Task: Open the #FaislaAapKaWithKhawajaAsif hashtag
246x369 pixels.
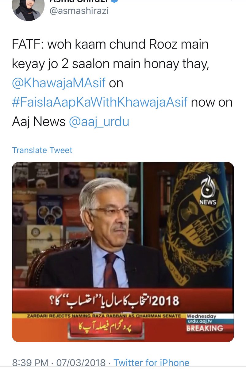Action: [x=100, y=102]
